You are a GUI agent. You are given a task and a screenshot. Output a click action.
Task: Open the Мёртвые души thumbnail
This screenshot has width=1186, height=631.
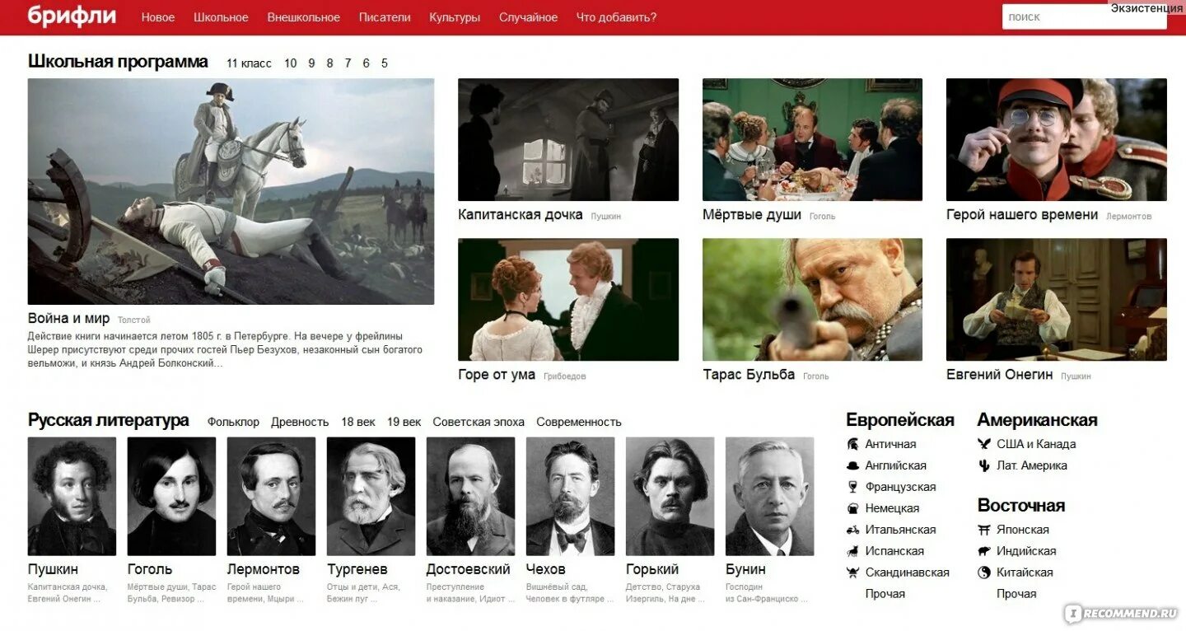(x=812, y=139)
